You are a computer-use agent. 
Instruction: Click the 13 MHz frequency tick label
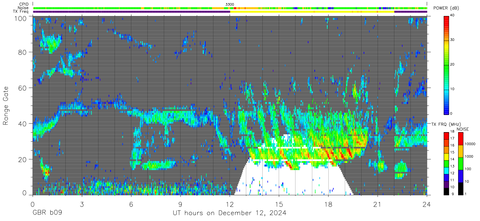452,166
